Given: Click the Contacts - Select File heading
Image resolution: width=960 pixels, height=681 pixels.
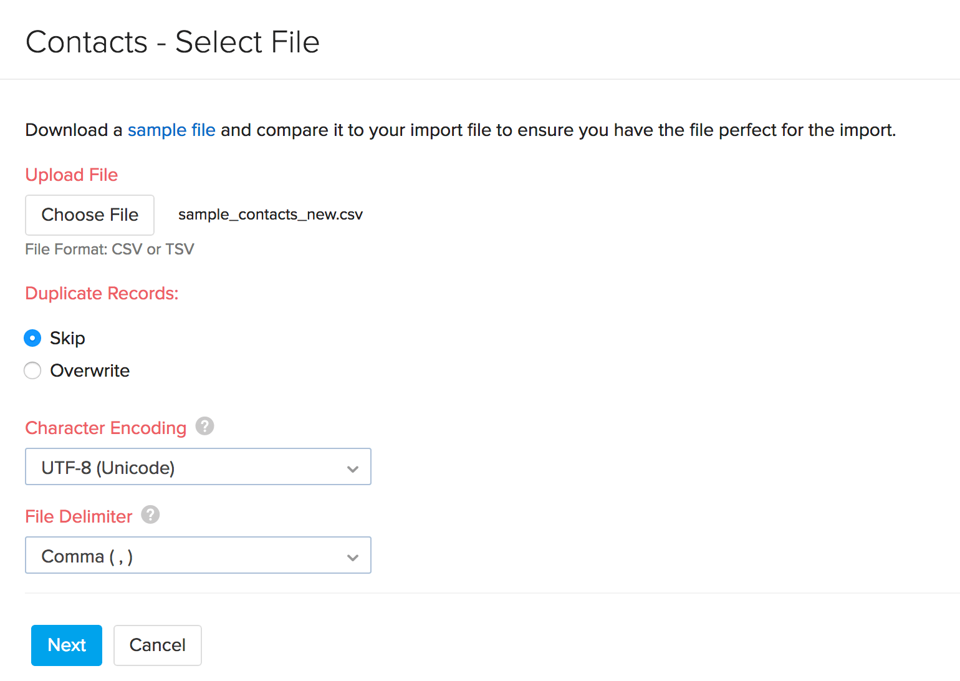Looking at the screenshot, I should [172, 41].
